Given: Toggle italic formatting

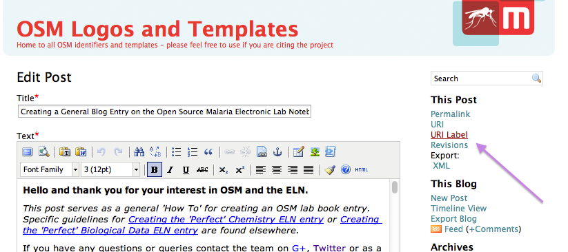Looking at the screenshot, I should 170,169.
